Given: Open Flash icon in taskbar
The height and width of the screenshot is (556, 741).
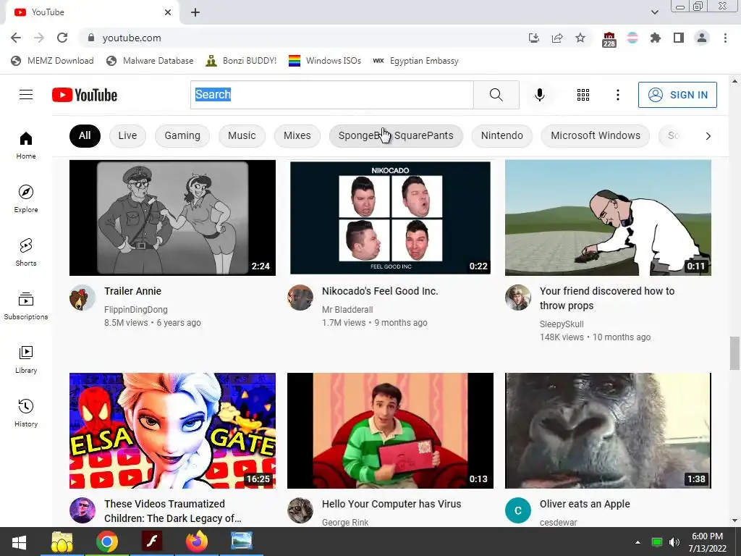Looking at the screenshot, I should click(152, 542).
